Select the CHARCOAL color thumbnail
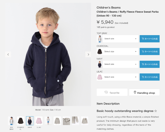Image resolution: width=165 pixels, height=132 pixels. 20,121
